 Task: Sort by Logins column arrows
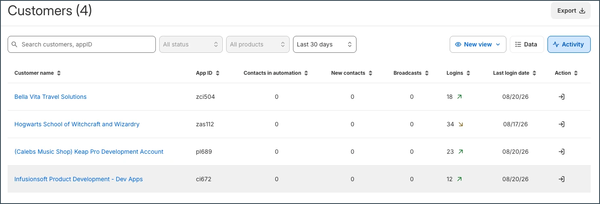click(x=468, y=73)
